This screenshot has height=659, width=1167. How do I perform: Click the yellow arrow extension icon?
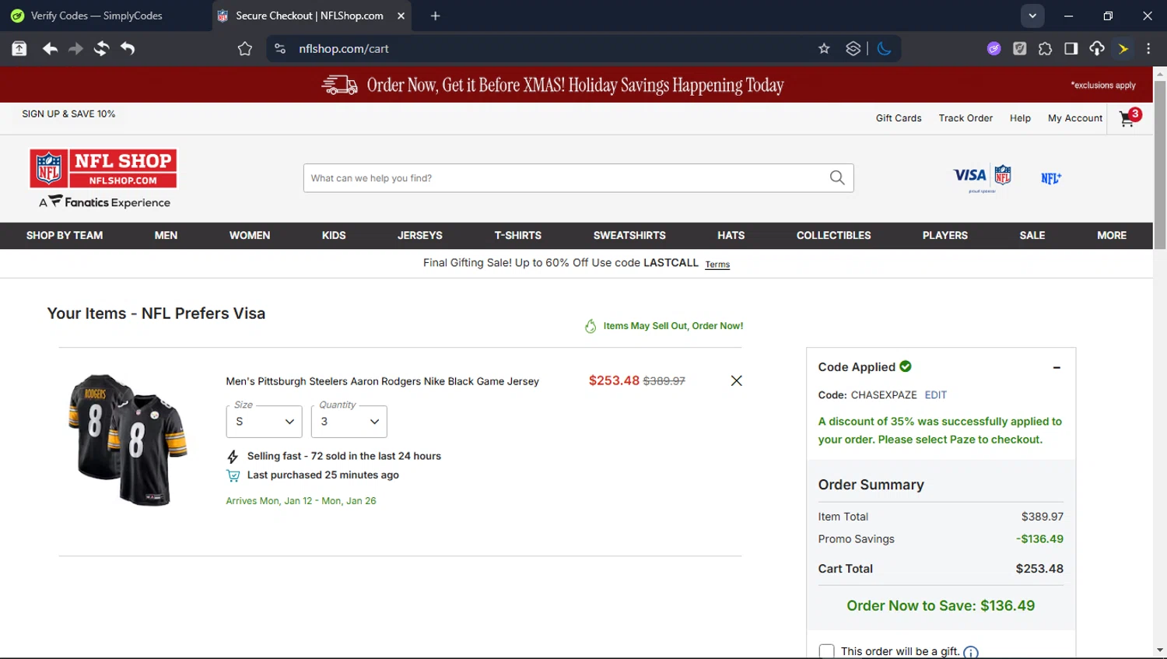tap(1123, 48)
